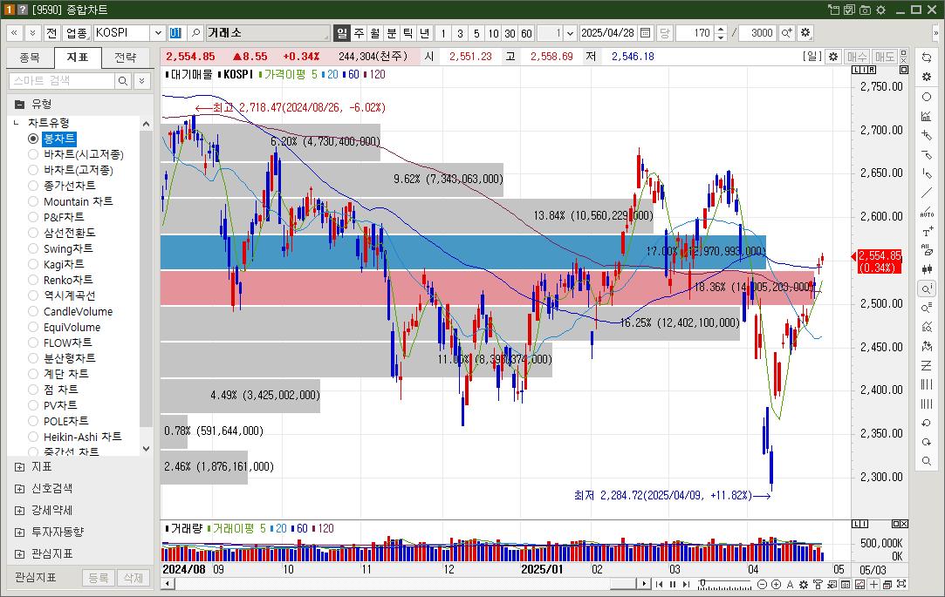This screenshot has width=945, height=597.
Task: Click the zoom-in plus circle icon
Action: 777,584
